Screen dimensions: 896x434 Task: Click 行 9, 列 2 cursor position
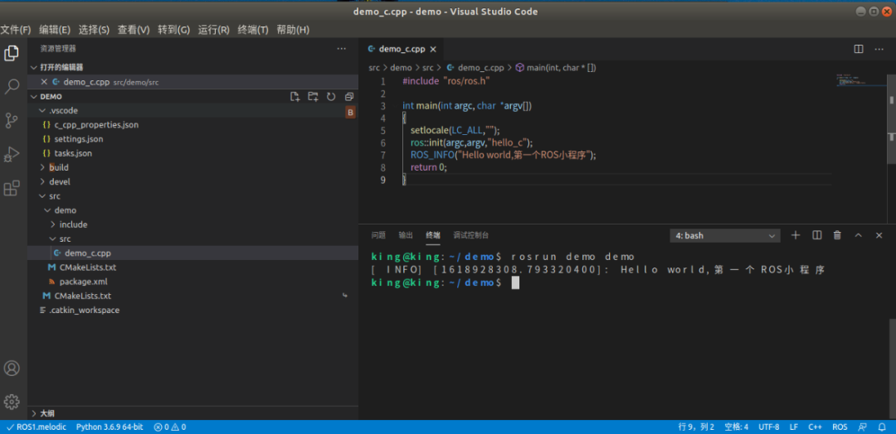tap(697, 427)
